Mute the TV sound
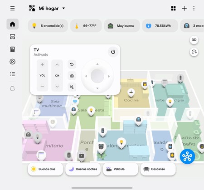This screenshot has height=190, width=204. [72, 87]
